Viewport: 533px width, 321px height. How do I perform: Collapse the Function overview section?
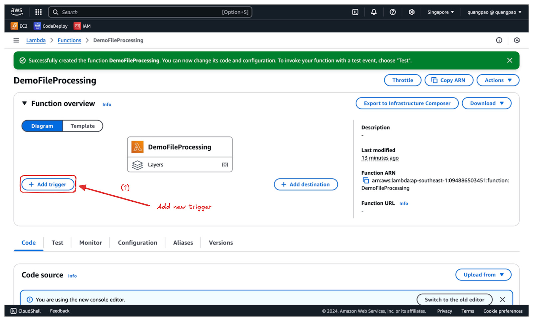(24, 104)
